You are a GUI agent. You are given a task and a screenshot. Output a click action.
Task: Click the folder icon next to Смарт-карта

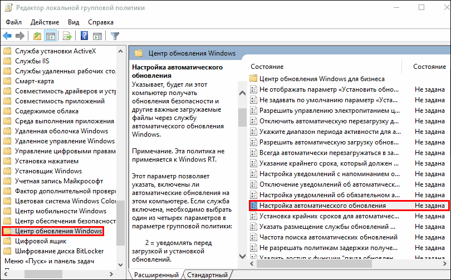pos(7,81)
